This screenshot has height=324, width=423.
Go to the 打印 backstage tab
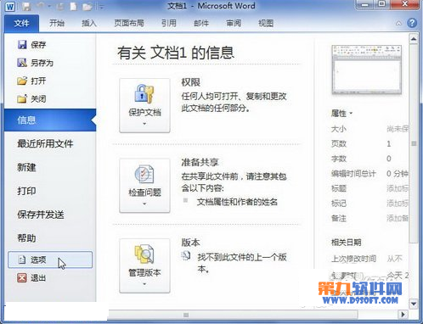coord(26,191)
